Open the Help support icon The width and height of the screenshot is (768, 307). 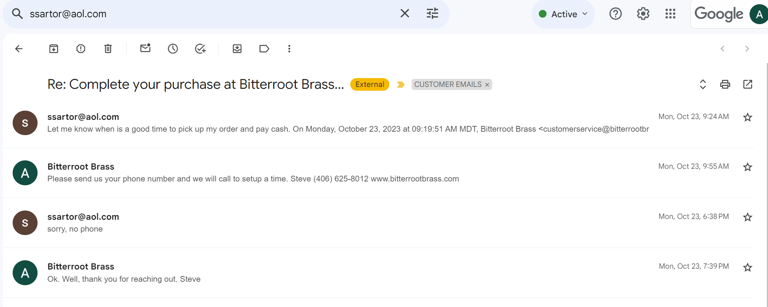pyautogui.click(x=615, y=14)
